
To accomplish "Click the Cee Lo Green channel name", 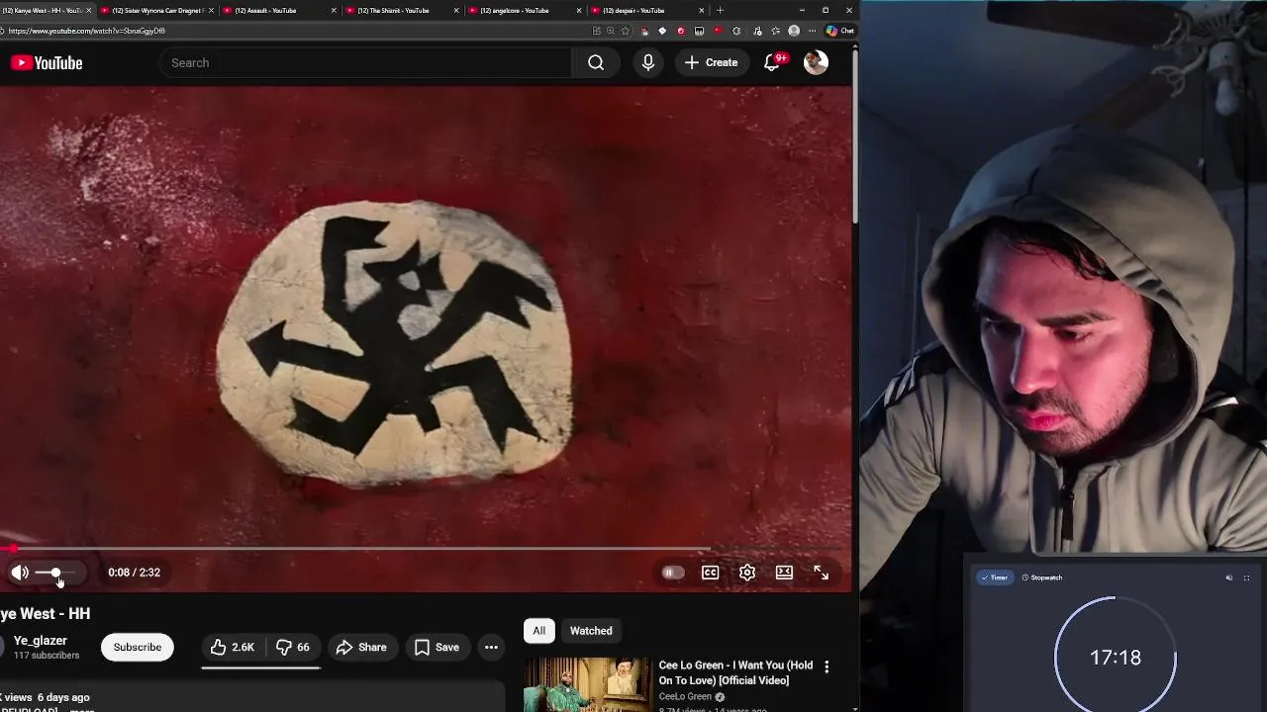I will tap(685, 696).
